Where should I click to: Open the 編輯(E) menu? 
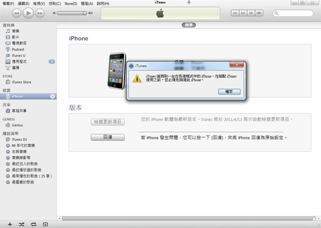point(24,4)
